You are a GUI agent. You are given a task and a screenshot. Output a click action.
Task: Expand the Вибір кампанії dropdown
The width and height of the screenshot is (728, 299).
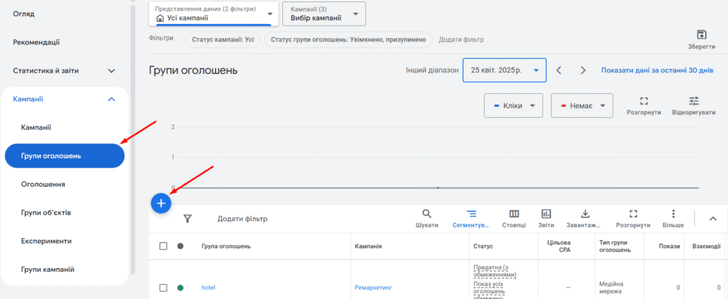pyautogui.click(x=323, y=14)
